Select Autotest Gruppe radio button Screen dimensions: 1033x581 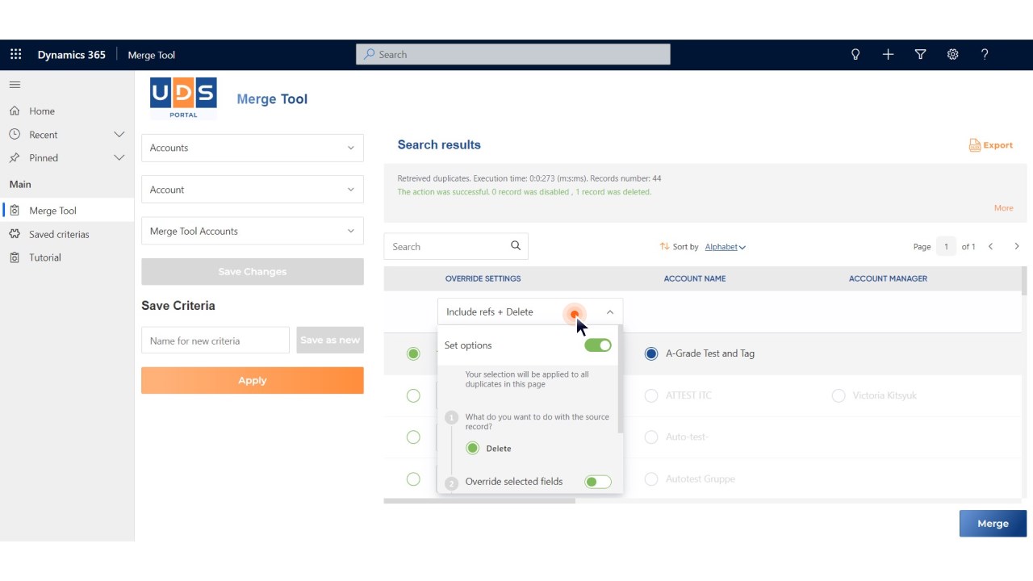651,479
